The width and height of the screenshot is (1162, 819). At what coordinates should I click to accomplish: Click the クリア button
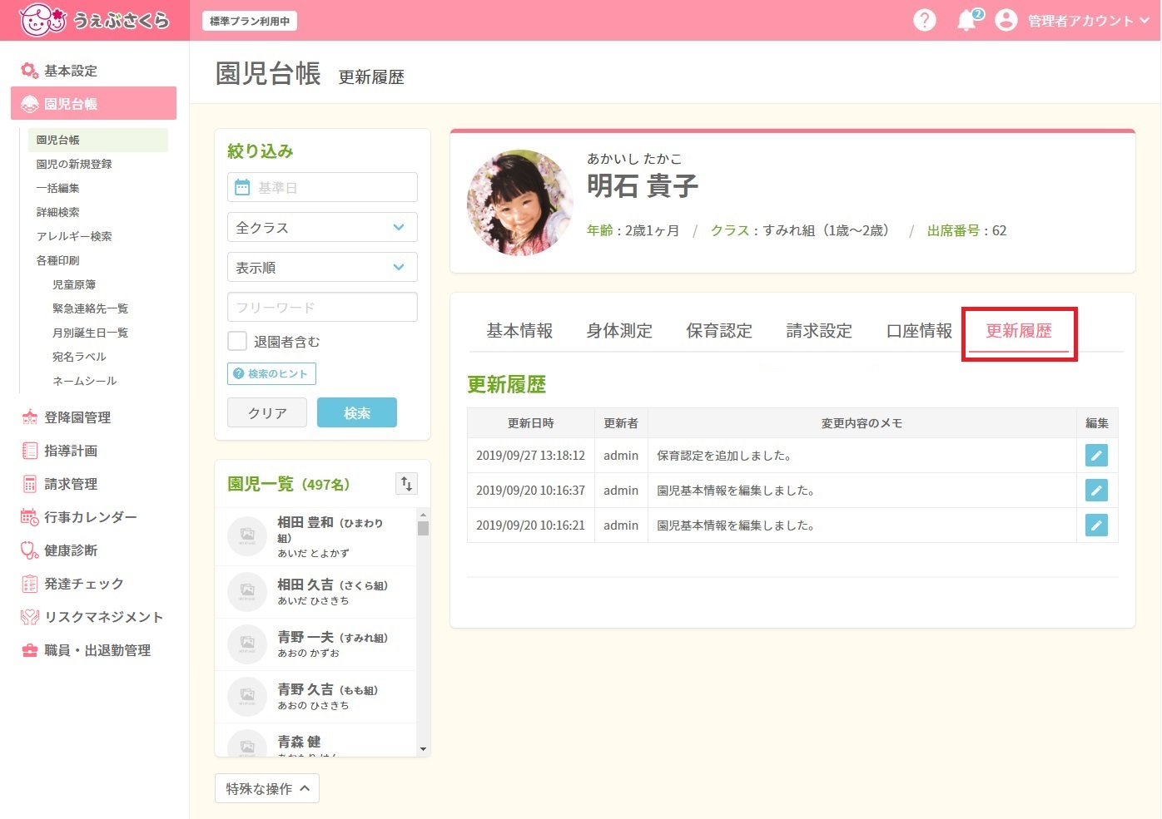click(267, 412)
